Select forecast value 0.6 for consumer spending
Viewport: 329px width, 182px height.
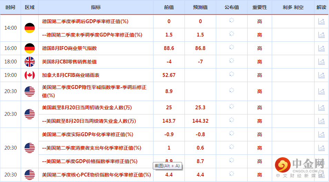[200, 148]
